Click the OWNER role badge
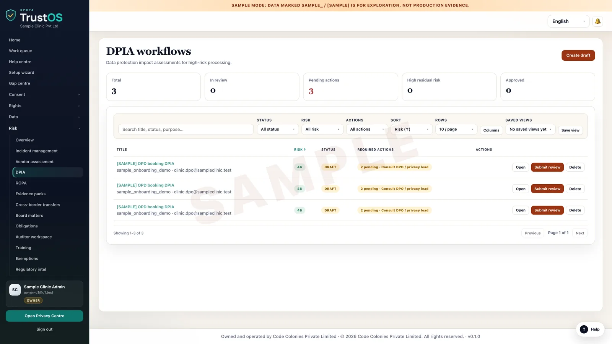Image resolution: width=612 pixels, height=344 pixels. click(33, 300)
